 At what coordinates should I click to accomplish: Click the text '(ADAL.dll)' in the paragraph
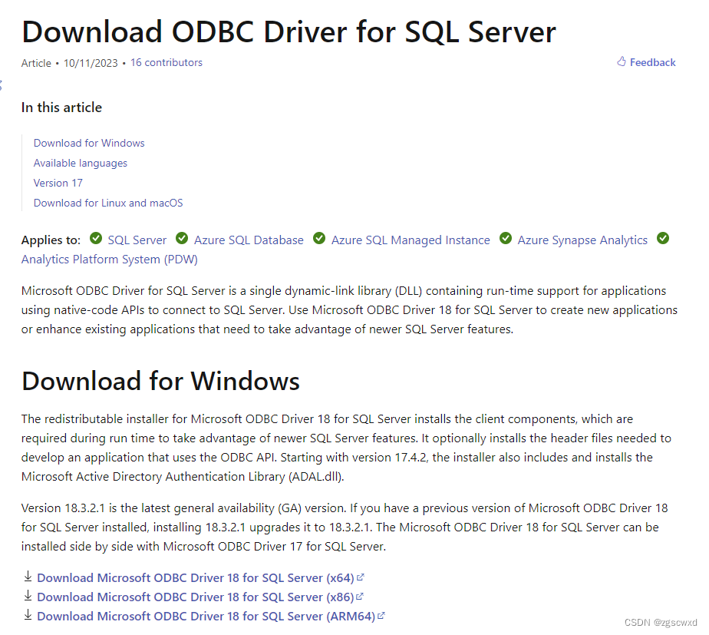(x=316, y=477)
